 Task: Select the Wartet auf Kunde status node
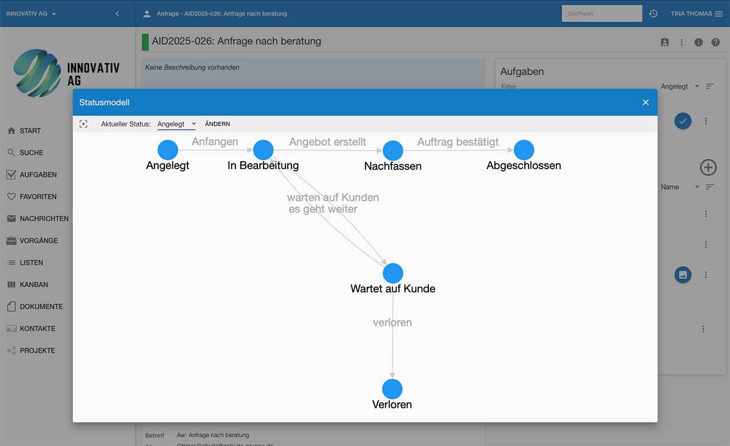[x=393, y=273]
